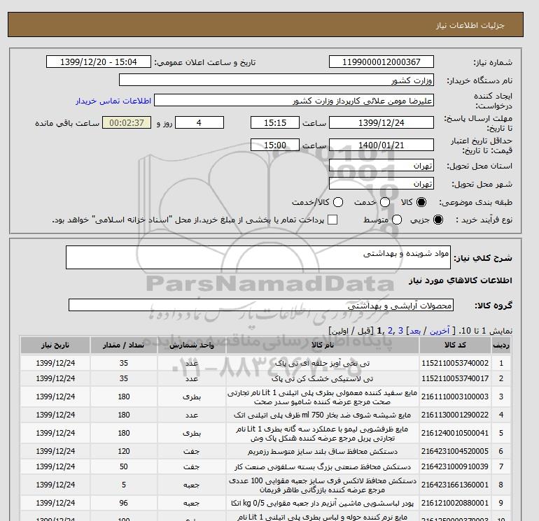Image resolution: width=539 pixels, height=521 pixels.
Task: Click quantity 120 in row 6
Action: (124, 451)
